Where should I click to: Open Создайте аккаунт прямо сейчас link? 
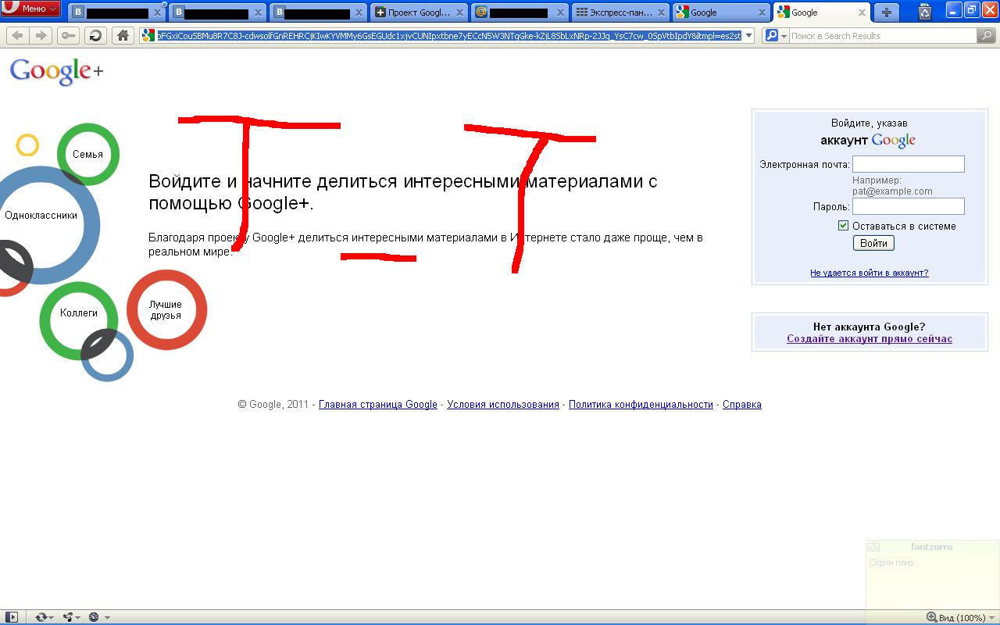tap(870, 339)
